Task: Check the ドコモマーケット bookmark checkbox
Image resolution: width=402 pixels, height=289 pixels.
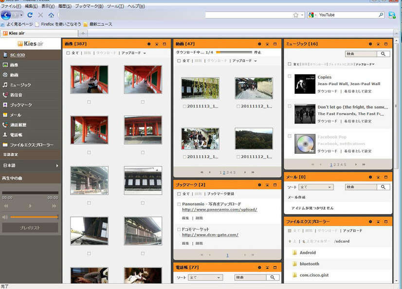Action: 179,230
